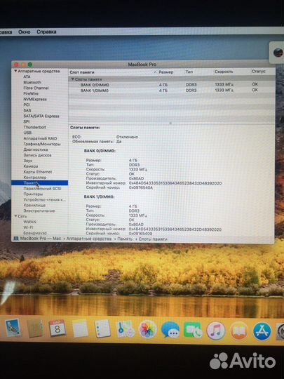Screen dimensions: 284x379
Task: Toggle sort arrow on Слот памяти column
Action: 155,72
